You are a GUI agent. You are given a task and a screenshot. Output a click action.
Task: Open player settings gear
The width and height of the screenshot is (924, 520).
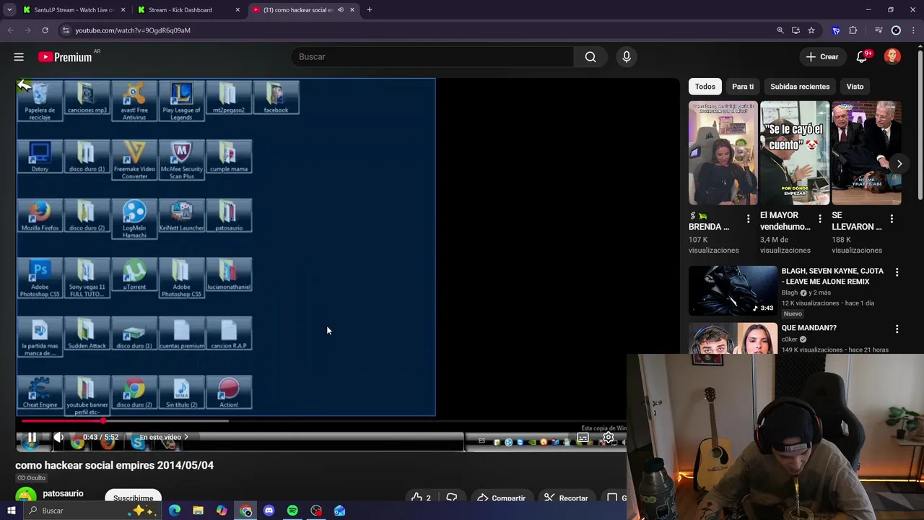click(x=609, y=438)
